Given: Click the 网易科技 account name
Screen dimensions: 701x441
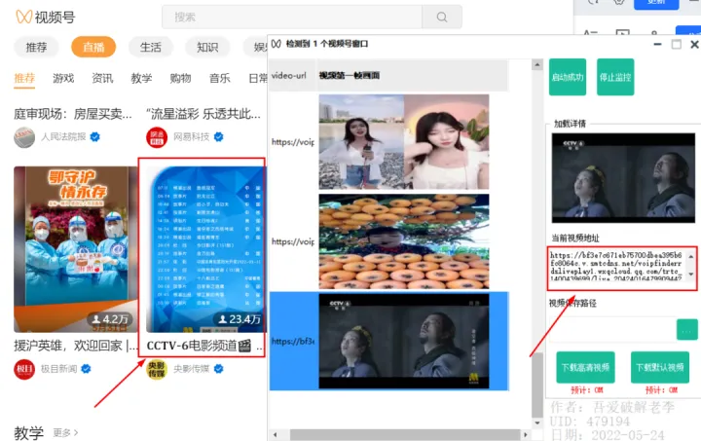Looking at the screenshot, I should [192, 136].
